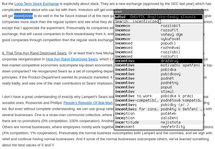215x149 pixels.
Task: Open 'That Time Ayn Rand Destroyed Sears' heading link
Action: click(x=34, y=53)
